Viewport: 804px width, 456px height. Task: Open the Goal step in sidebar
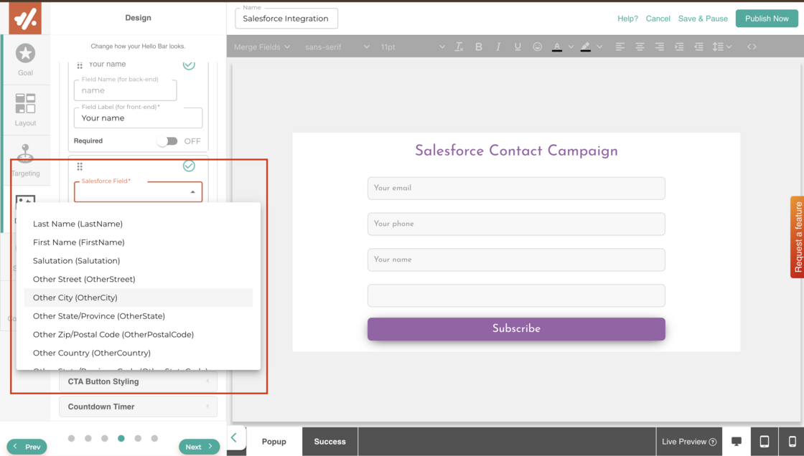[25, 60]
